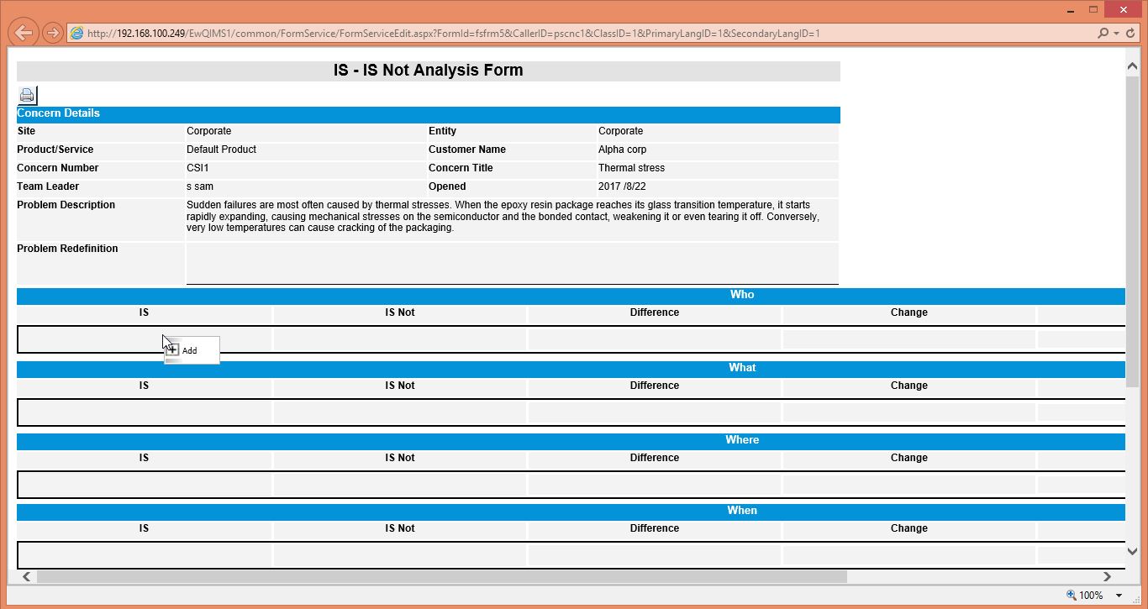Go back with browser back arrow
The width and height of the screenshot is (1148, 609).
click(x=24, y=33)
